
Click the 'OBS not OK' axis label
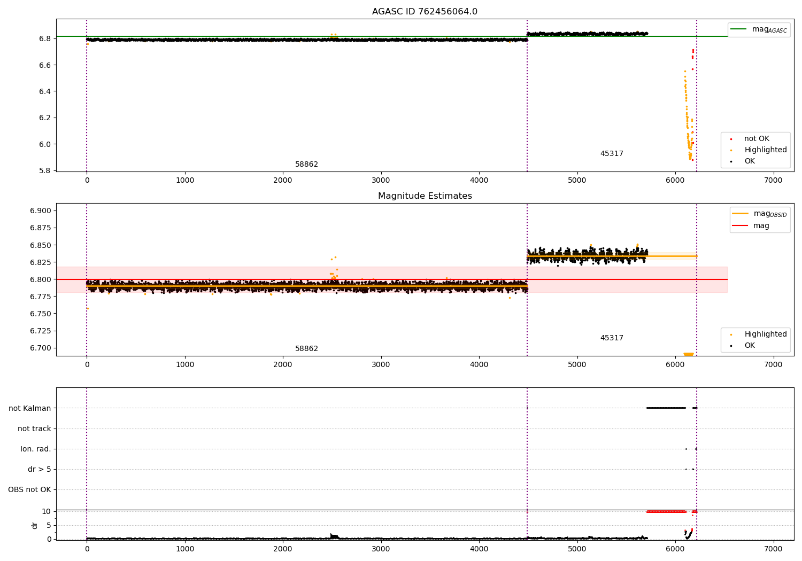tap(29, 490)
